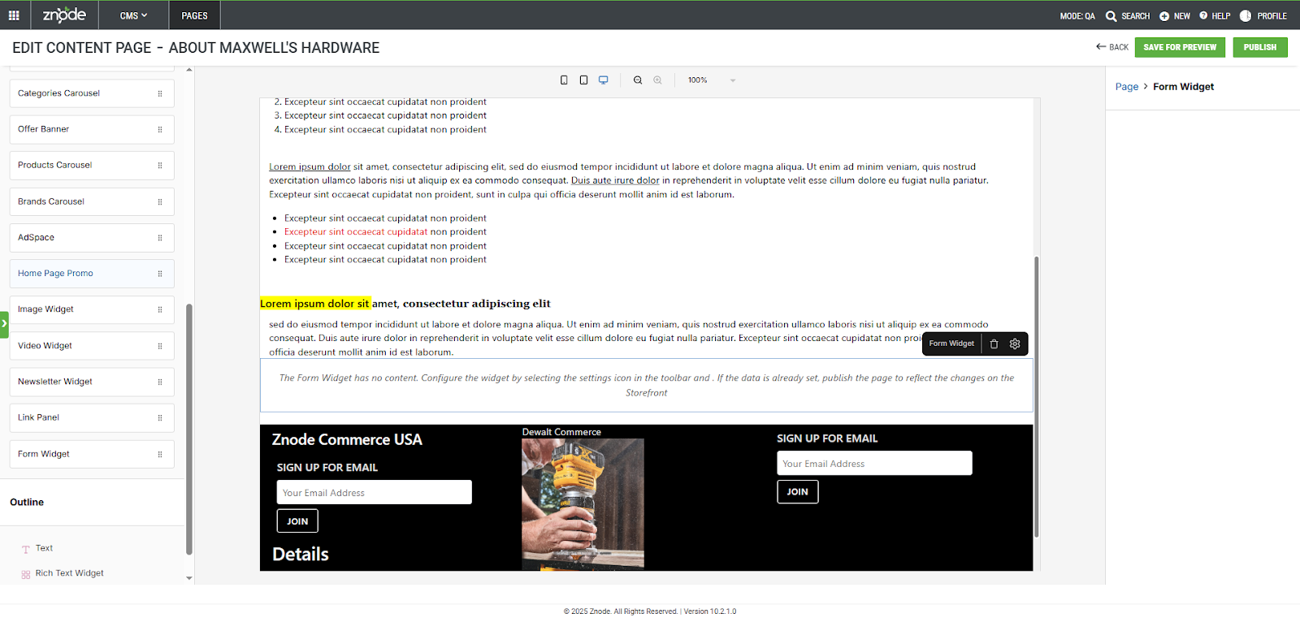Viewport: 1300px width, 622px height.
Task: Select the Home Page Promo widget
Action: [x=92, y=274]
